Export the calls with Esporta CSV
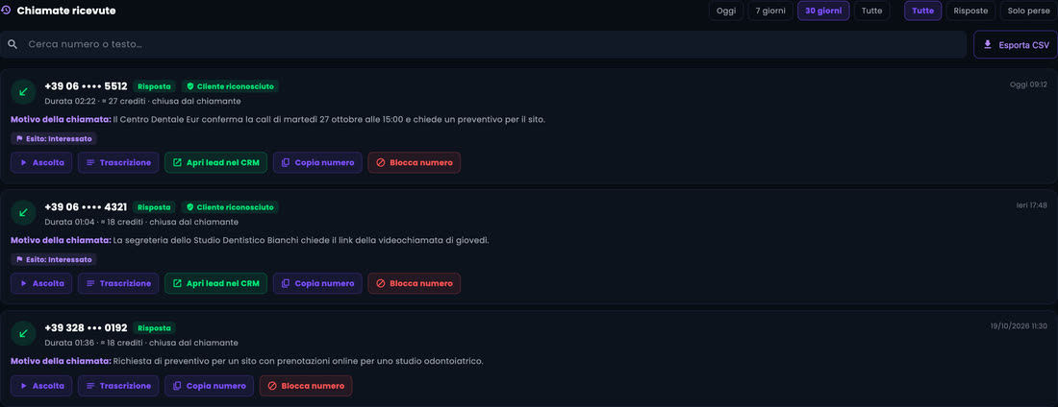This screenshot has height=407, width=1058. (x=1016, y=44)
